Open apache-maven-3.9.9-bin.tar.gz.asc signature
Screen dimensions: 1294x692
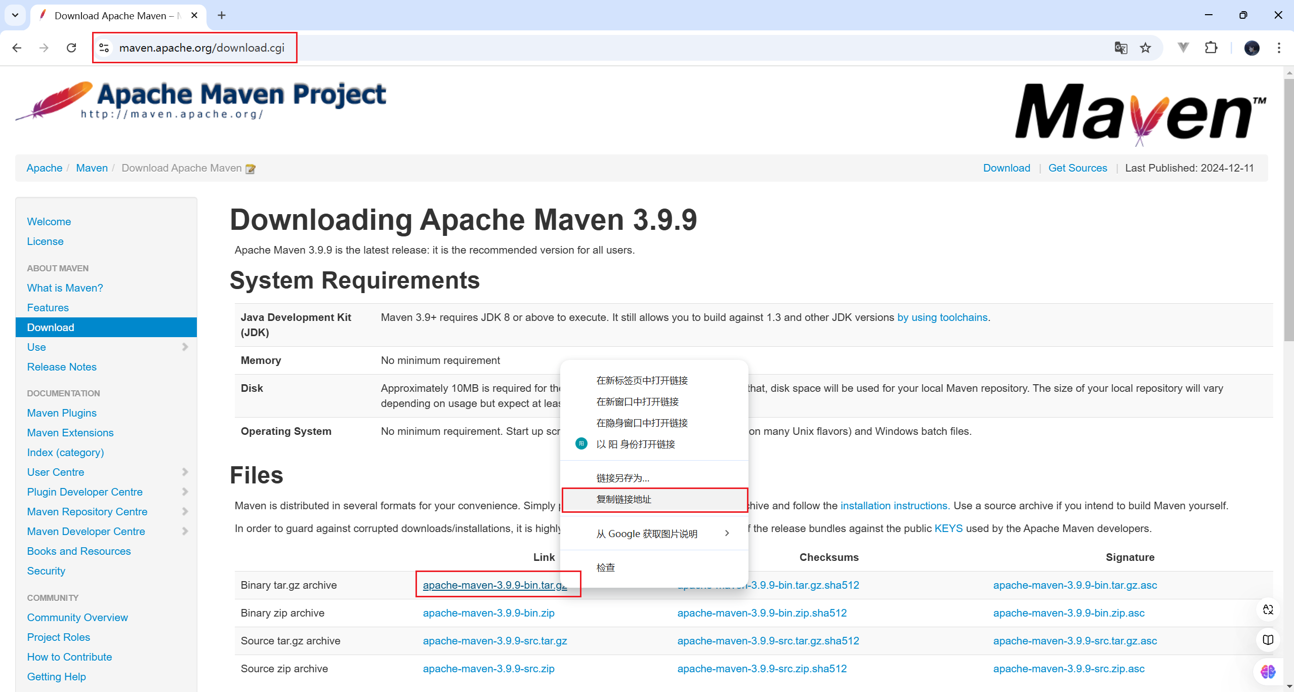pyautogui.click(x=1075, y=585)
